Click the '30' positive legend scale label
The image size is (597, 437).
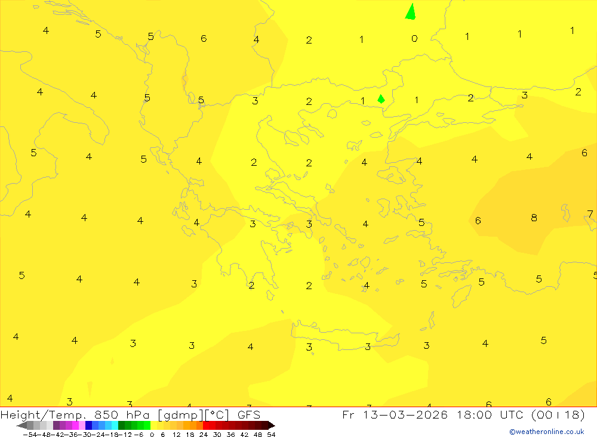point(217,435)
